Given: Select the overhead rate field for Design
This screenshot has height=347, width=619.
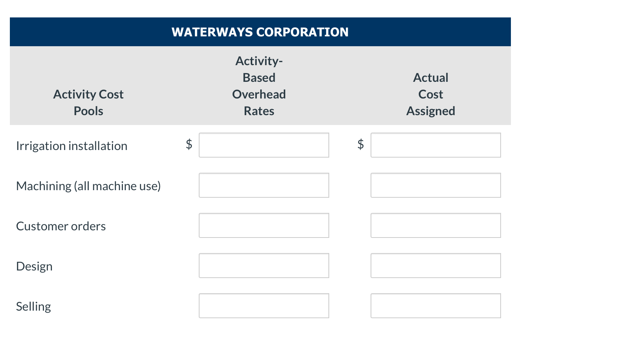Looking at the screenshot, I should (264, 266).
